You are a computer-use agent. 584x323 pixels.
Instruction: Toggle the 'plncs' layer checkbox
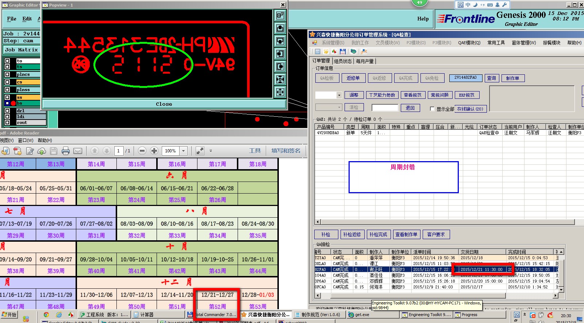pyautogui.click(x=7, y=74)
